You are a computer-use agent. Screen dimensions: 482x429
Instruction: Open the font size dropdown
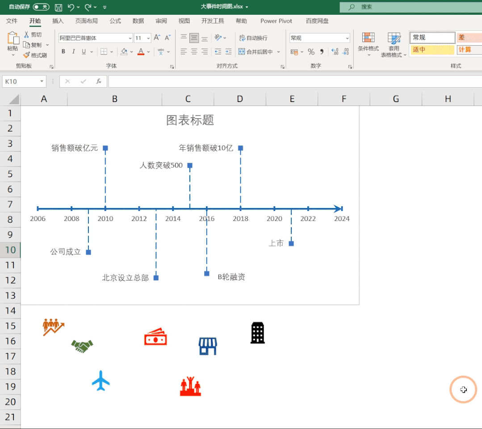point(148,38)
